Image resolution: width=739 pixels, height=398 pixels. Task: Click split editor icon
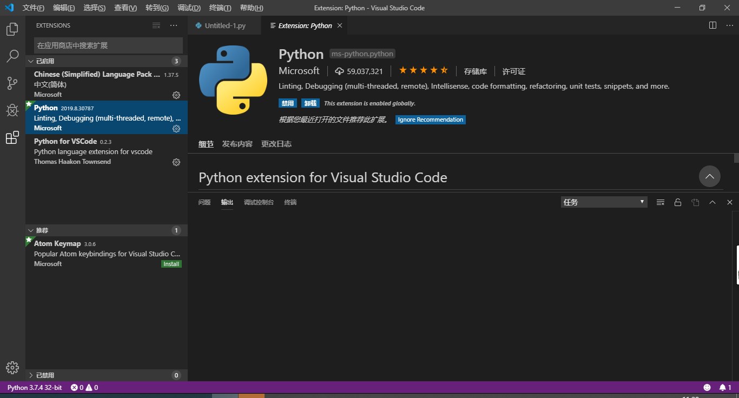(712, 25)
